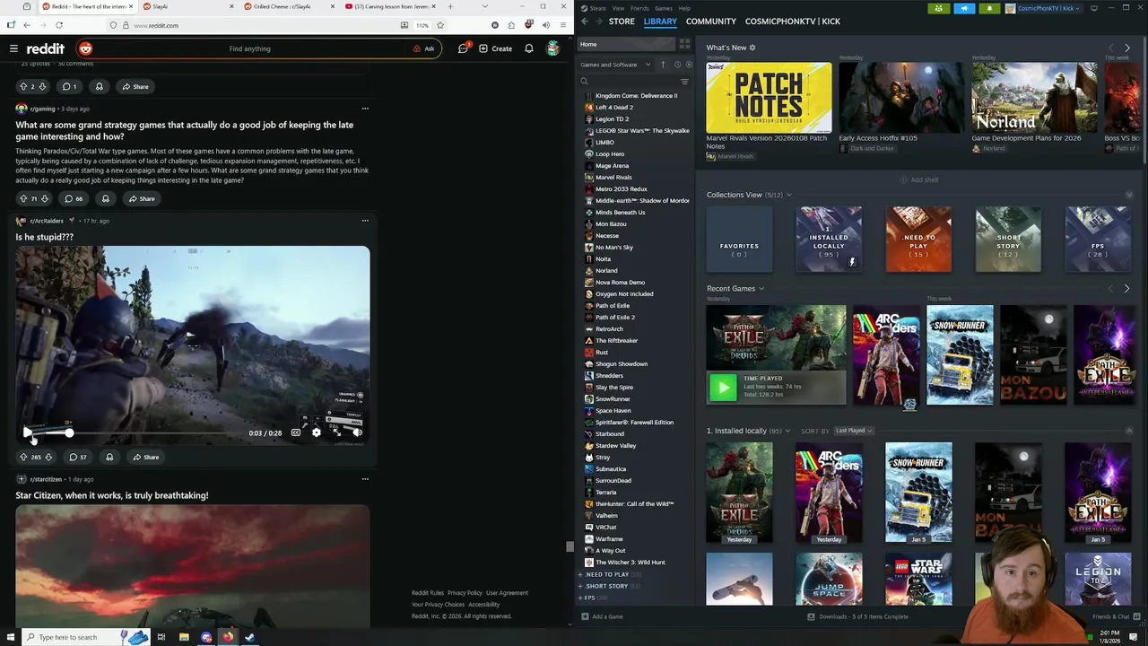
Task: Open Reddit hamburger menu
Action: point(13,48)
